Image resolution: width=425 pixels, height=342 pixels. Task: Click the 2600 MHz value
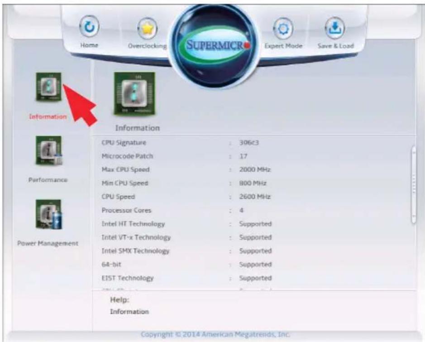pos(255,197)
